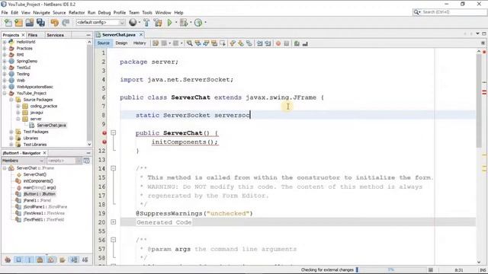Click the Comment editor toolbar icon
Screen dimensions: 488x274
point(297,43)
